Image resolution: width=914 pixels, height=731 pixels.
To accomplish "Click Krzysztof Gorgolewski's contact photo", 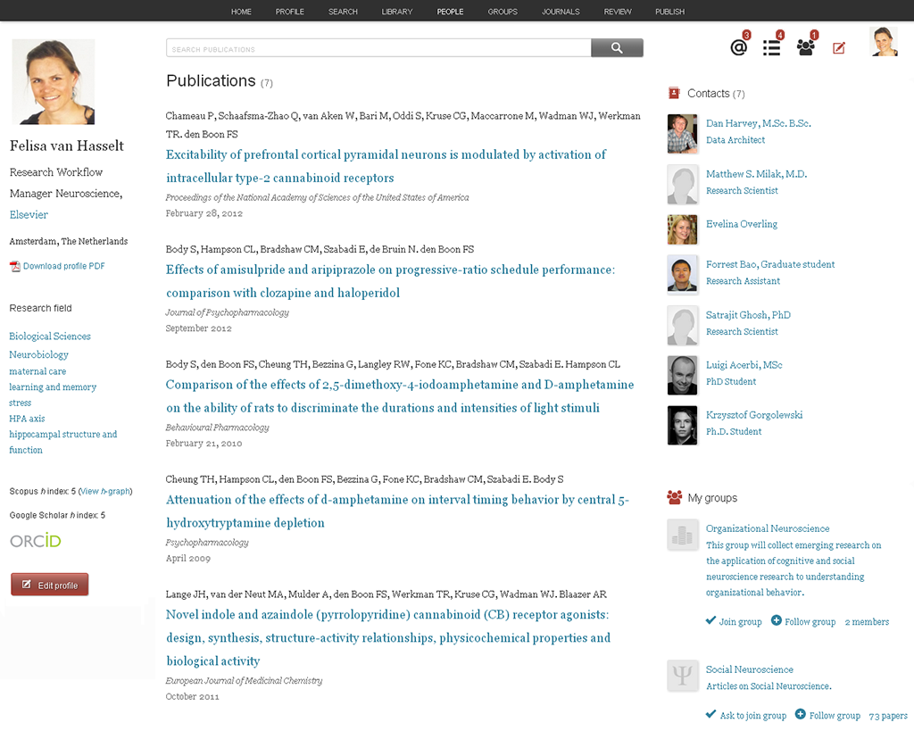I will coord(683,426).
